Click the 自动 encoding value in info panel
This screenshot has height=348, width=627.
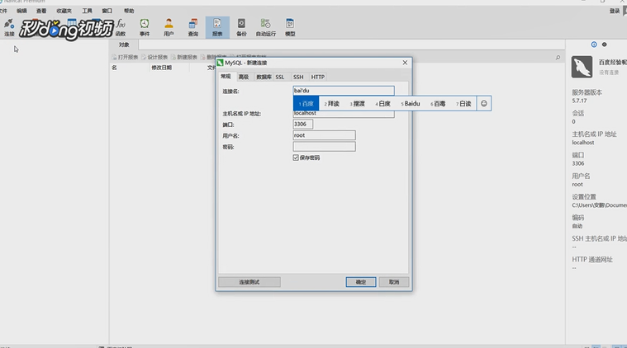(x=577, y=226)
